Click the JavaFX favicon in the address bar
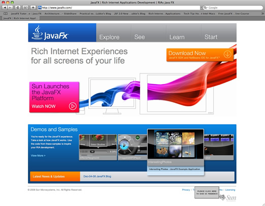Image resolution: width=265 pixels, height=206 pixels. pos(40,8)
